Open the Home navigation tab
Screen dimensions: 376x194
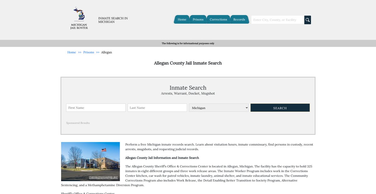click(182, 19)
